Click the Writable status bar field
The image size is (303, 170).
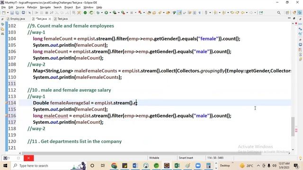pos(154,158)
